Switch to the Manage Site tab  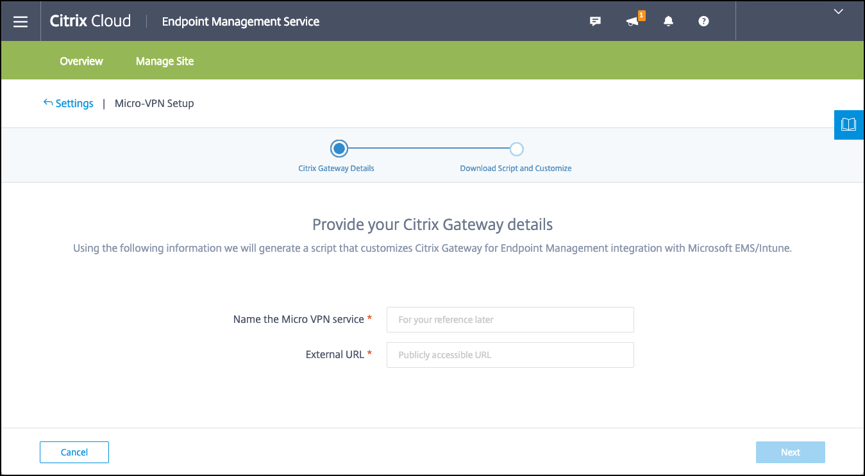click(x=165, y=62)
